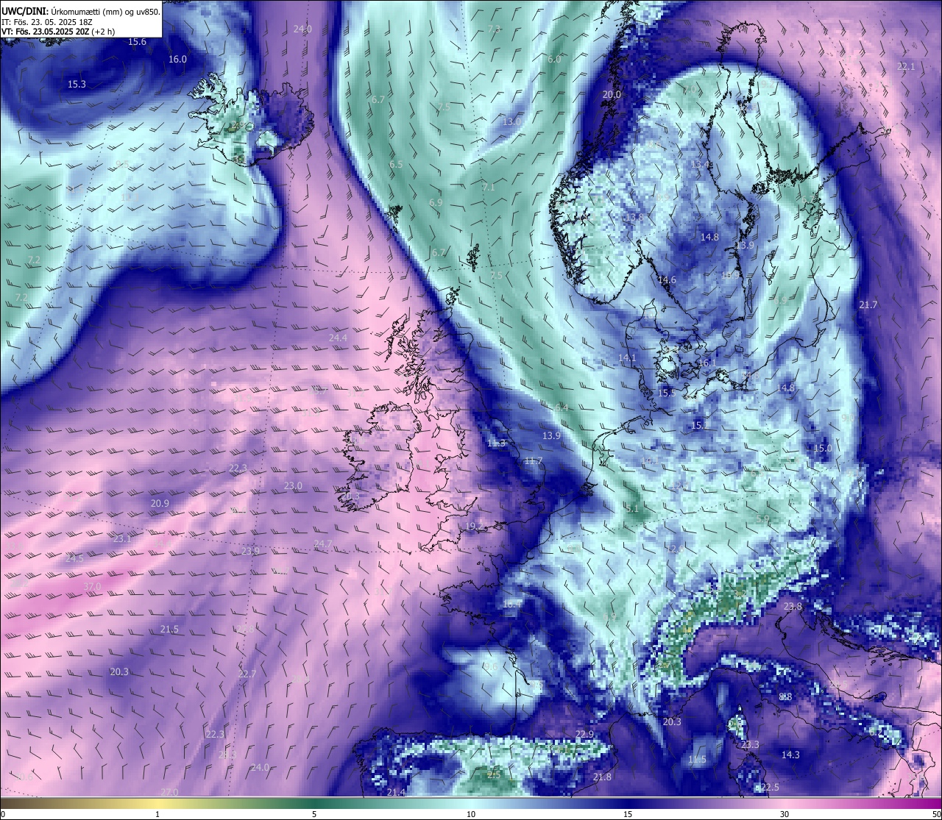Click the 22.7 value label

(x=247, y=674)
